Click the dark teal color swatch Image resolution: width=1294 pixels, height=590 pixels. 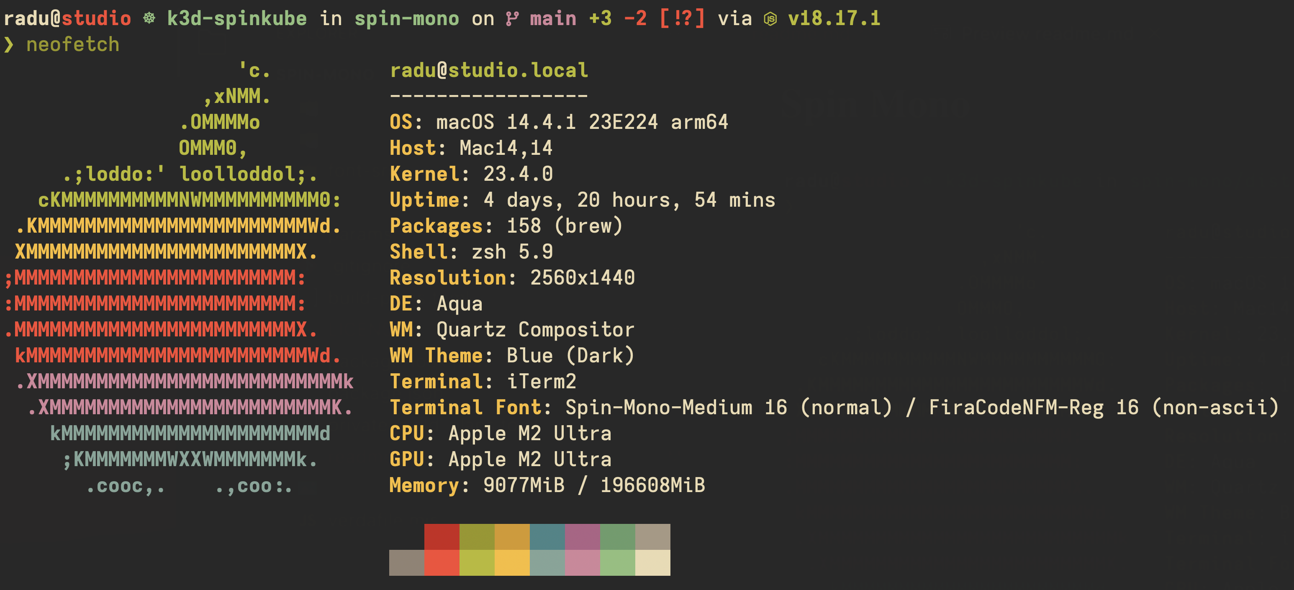[x=547, y=537]
